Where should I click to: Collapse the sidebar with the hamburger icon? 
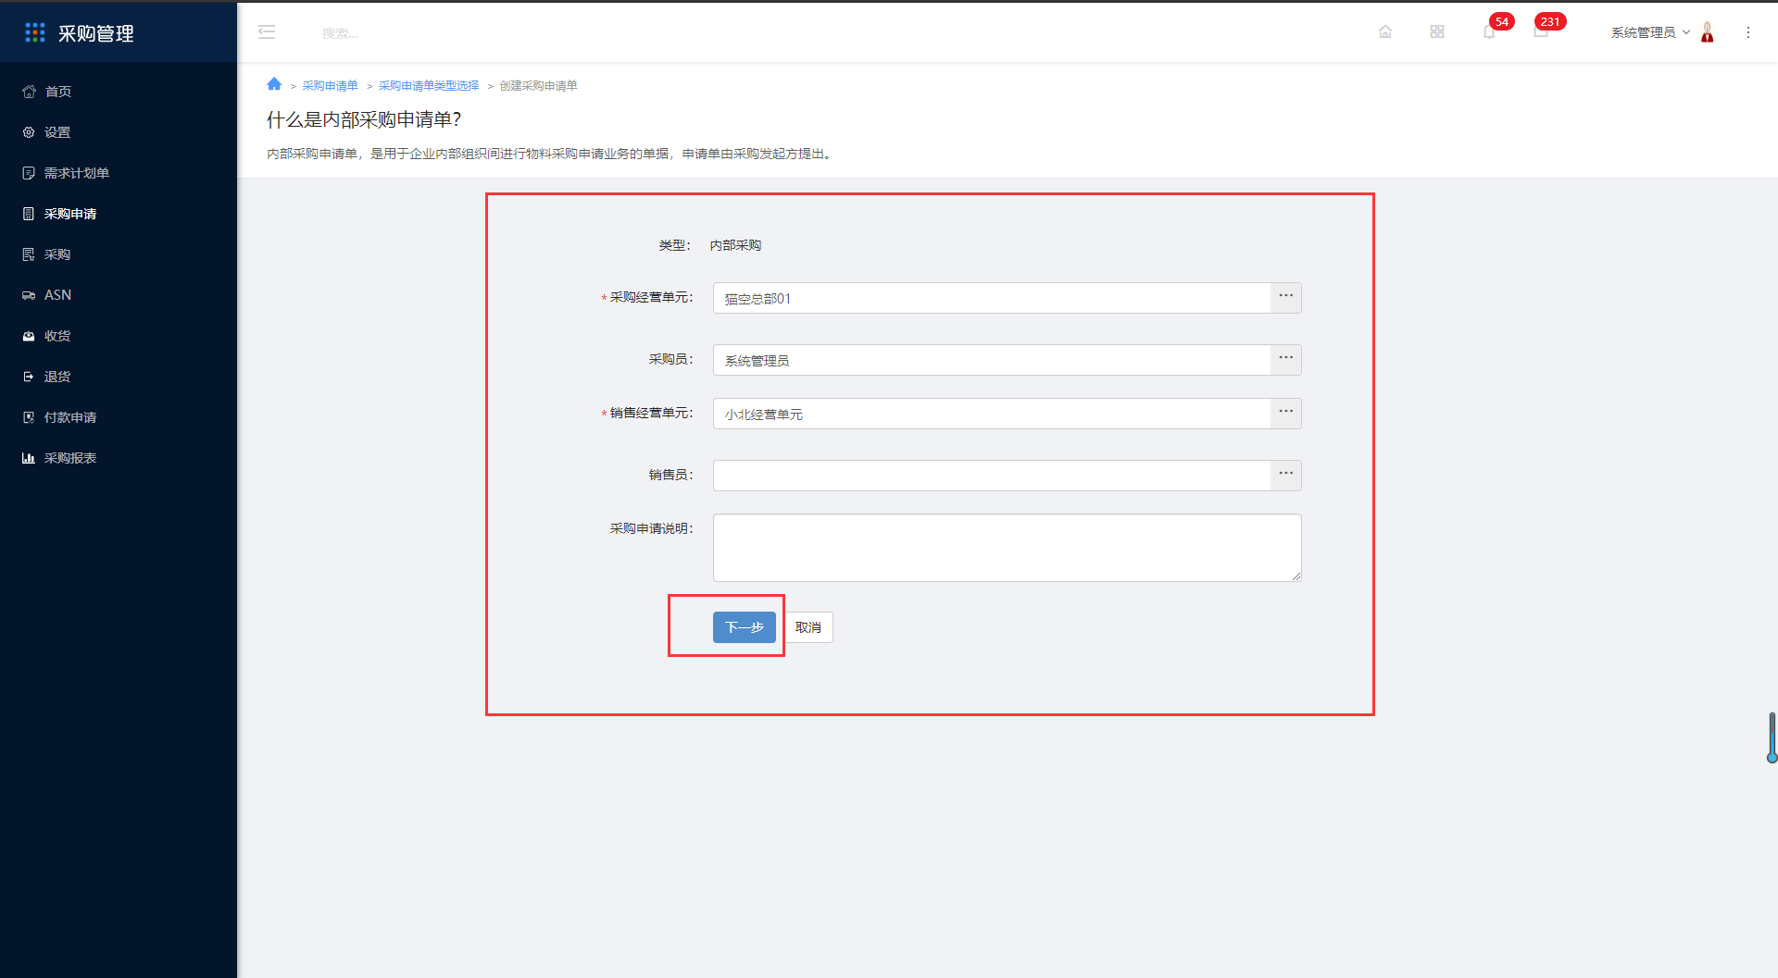coord(267,32)
